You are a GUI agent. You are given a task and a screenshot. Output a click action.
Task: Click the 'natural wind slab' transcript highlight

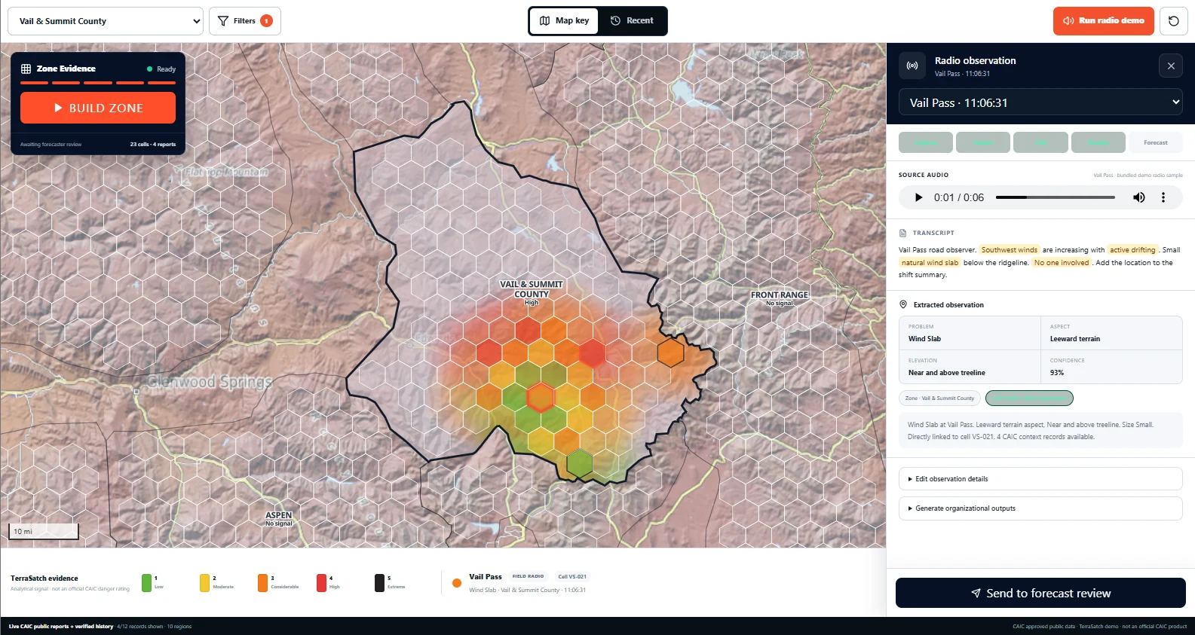pos(930,263)
